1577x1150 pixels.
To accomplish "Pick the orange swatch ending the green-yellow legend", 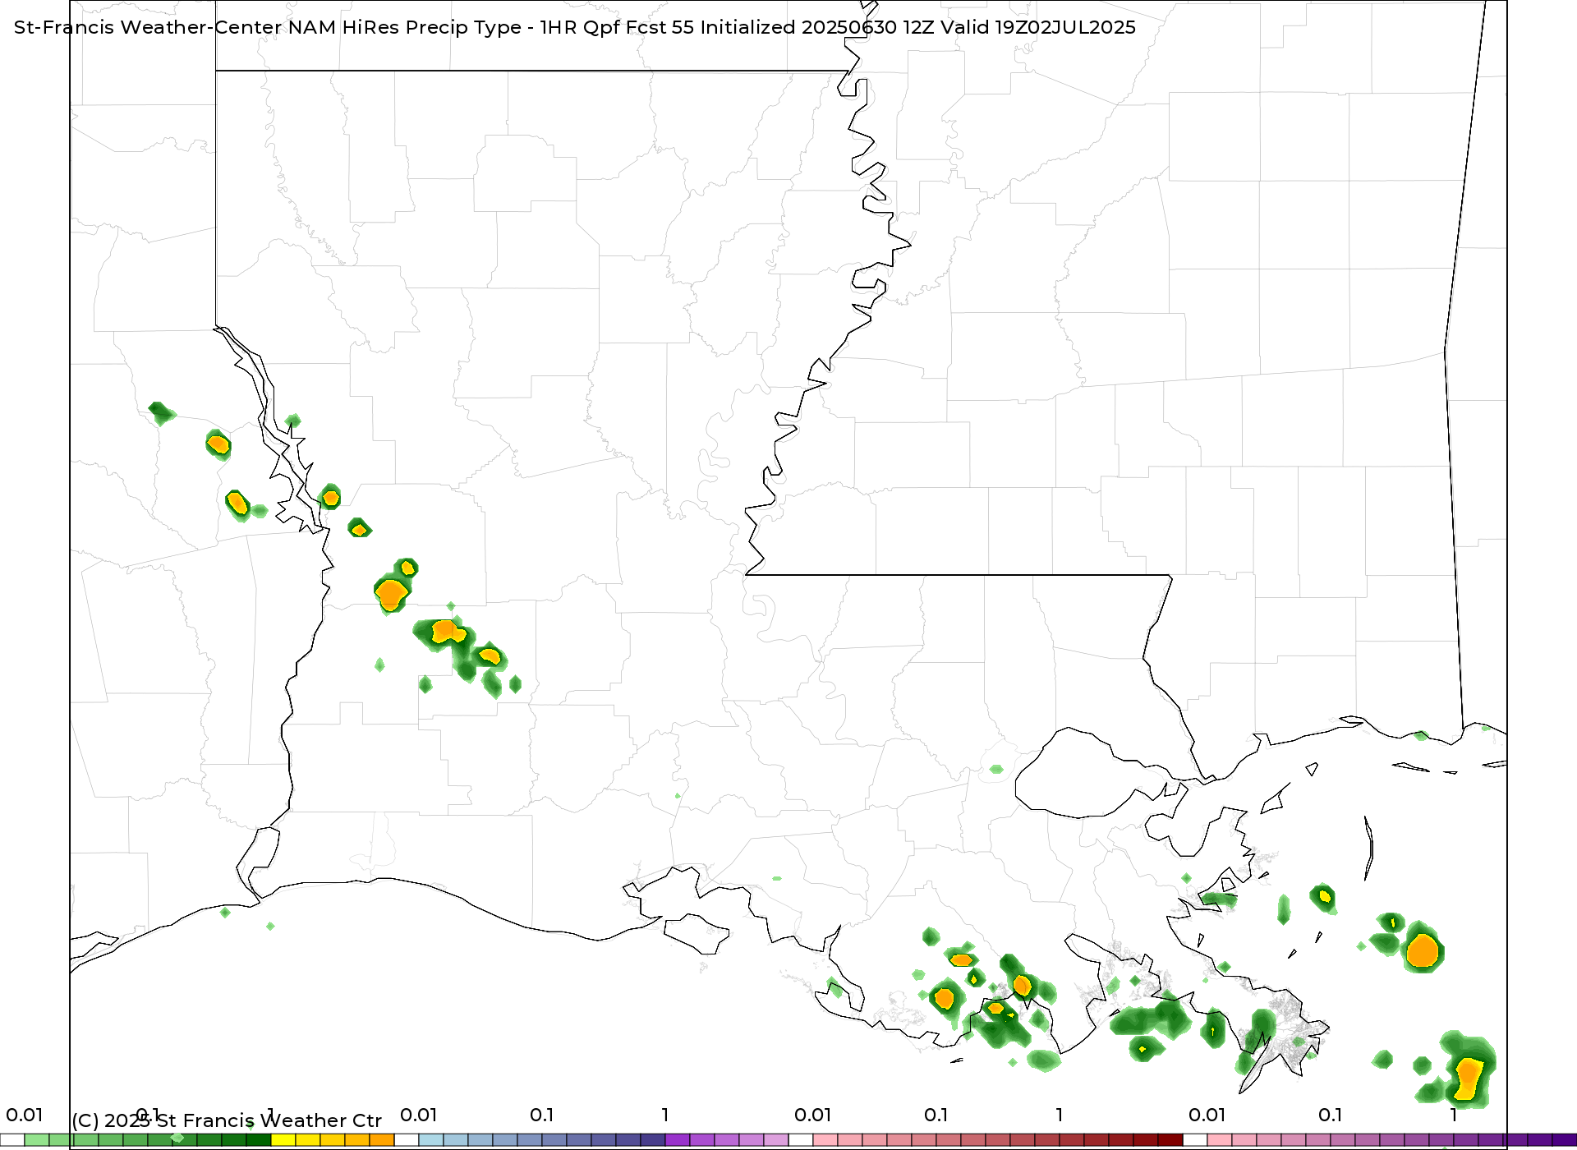I will 382,1140.
